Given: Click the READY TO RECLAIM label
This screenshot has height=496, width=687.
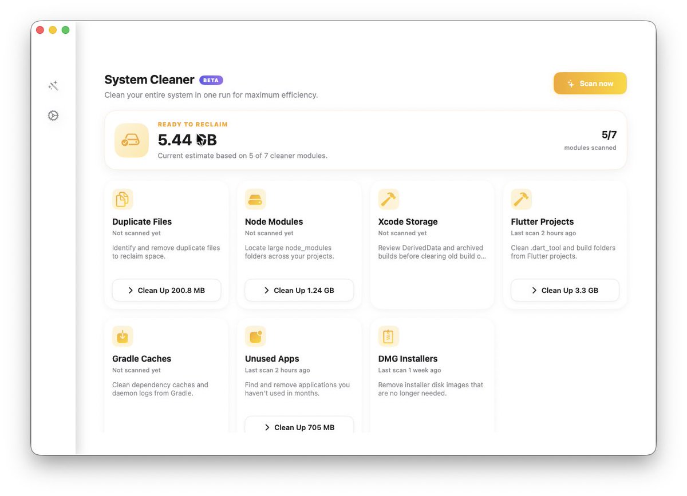Looking at the screenshot, I should click(193, 124).
